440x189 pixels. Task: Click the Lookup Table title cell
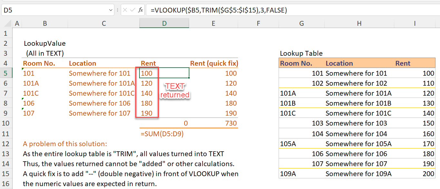tap(301, 53)
